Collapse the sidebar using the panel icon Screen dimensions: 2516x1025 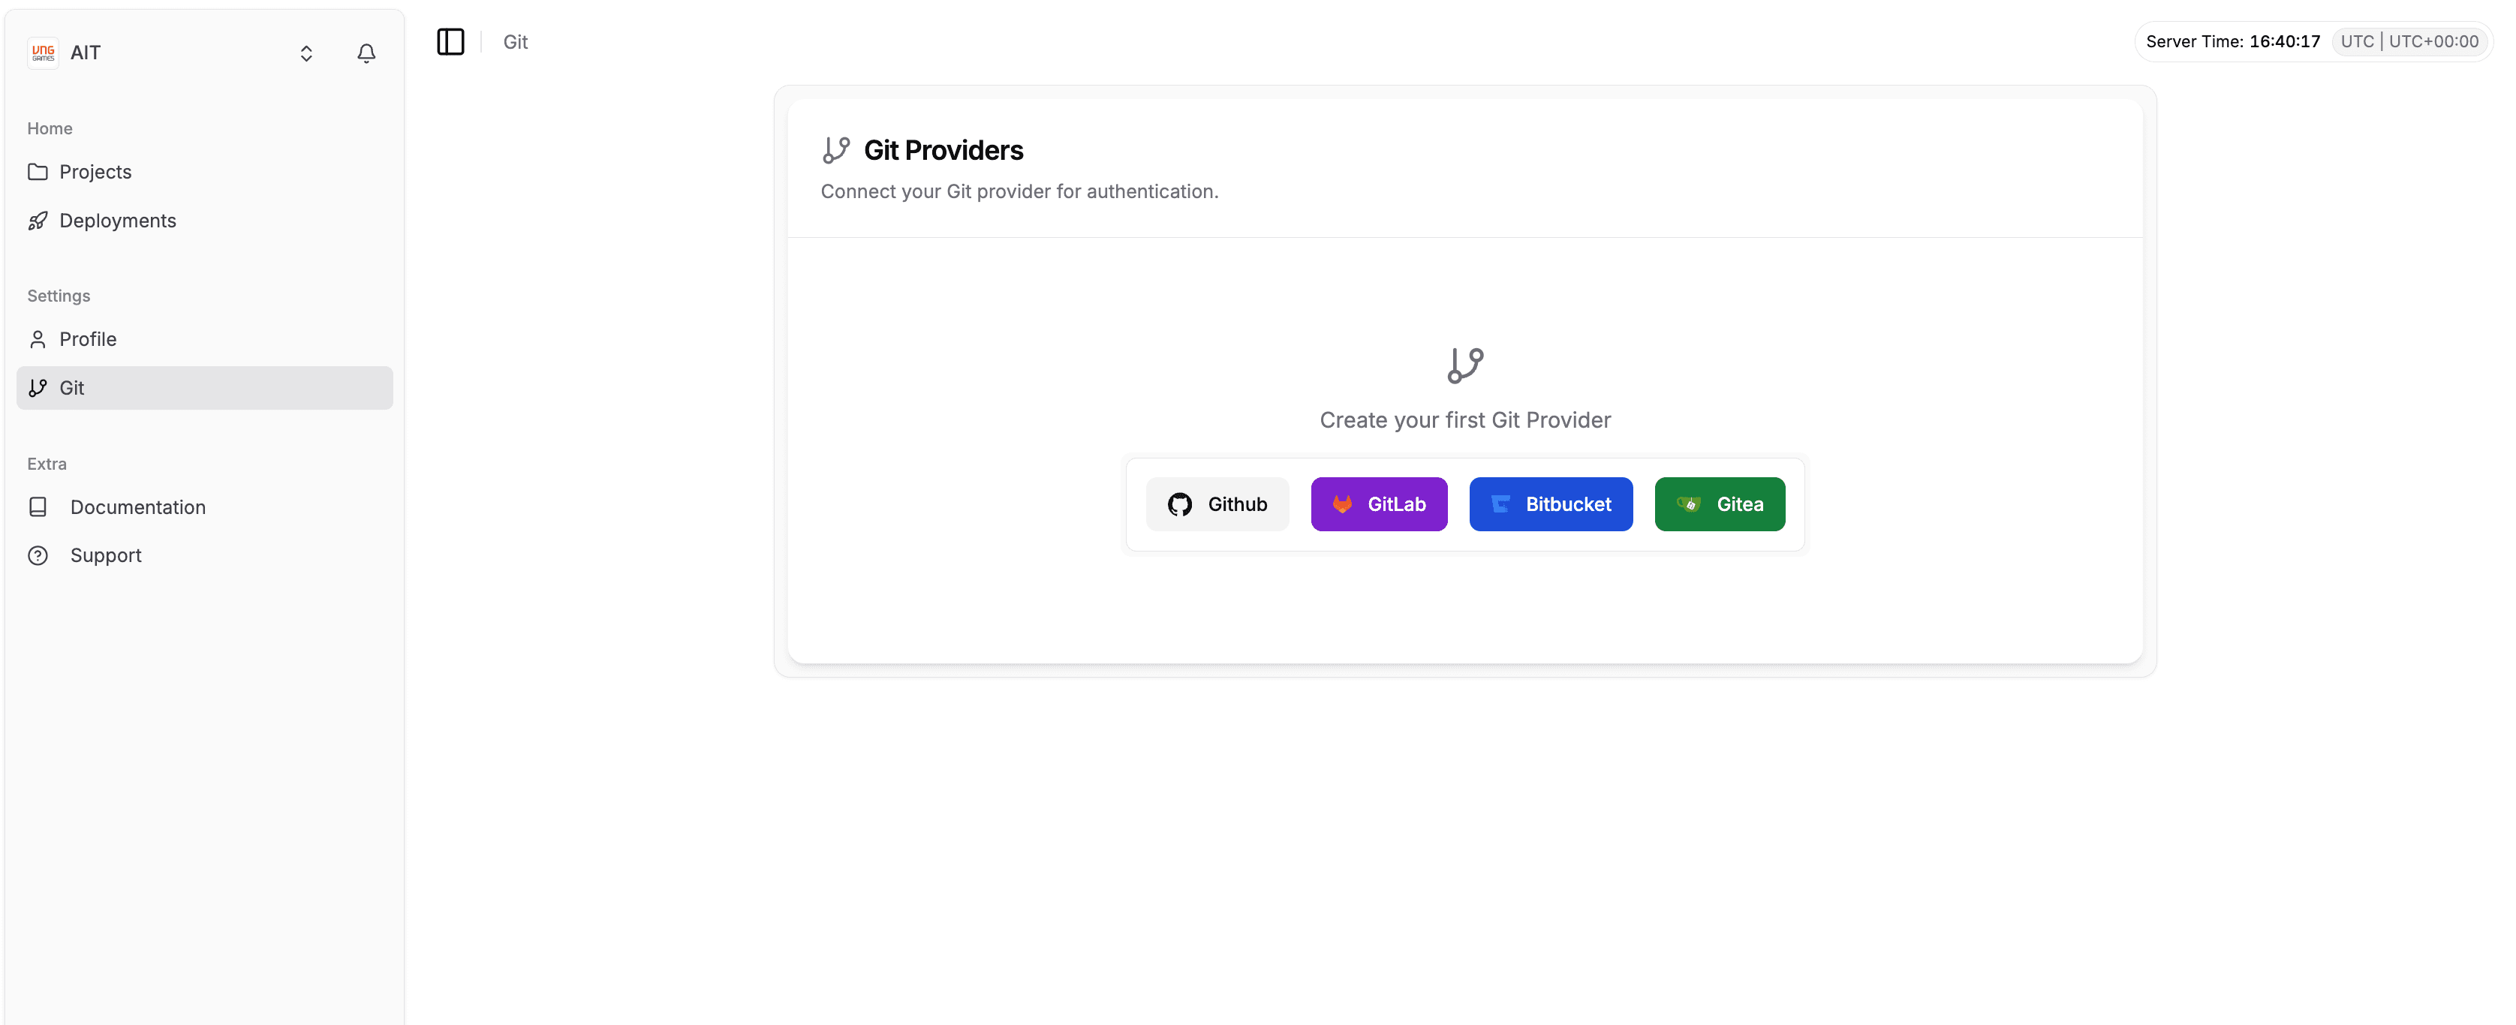pyautogui.click(x=450, y=42)
